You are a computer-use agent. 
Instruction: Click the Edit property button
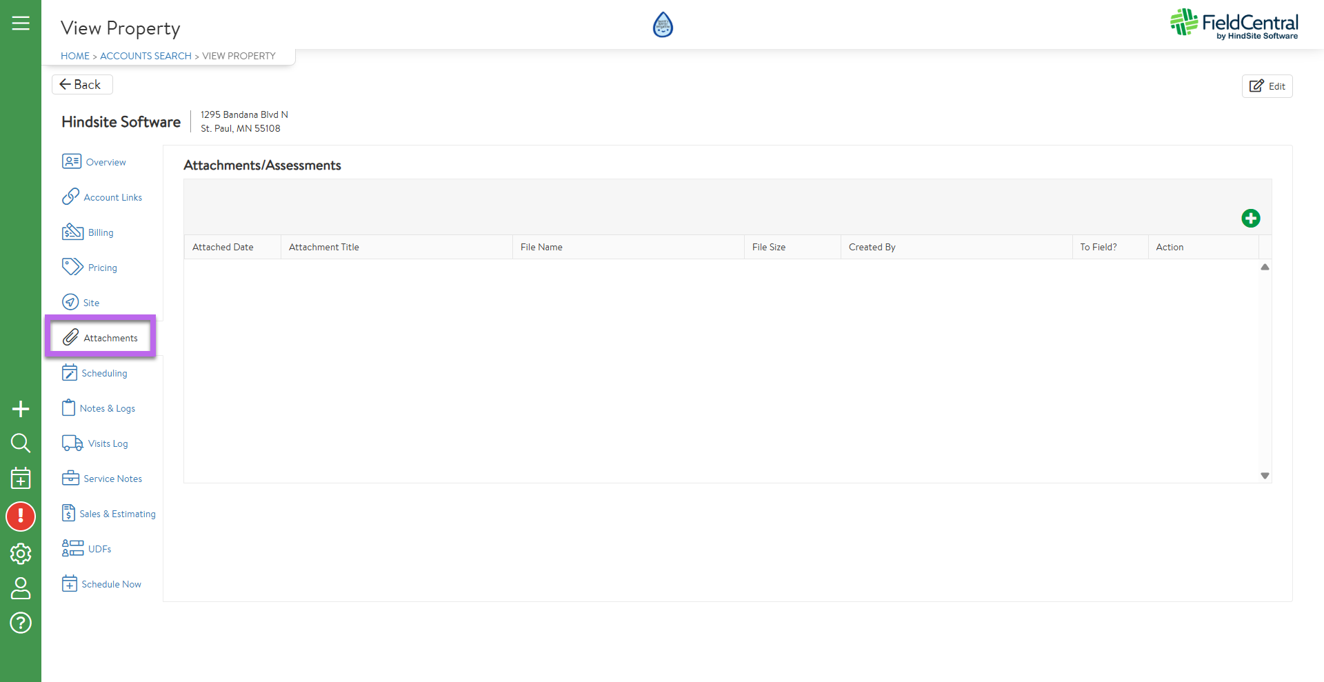pos(1267,86)
